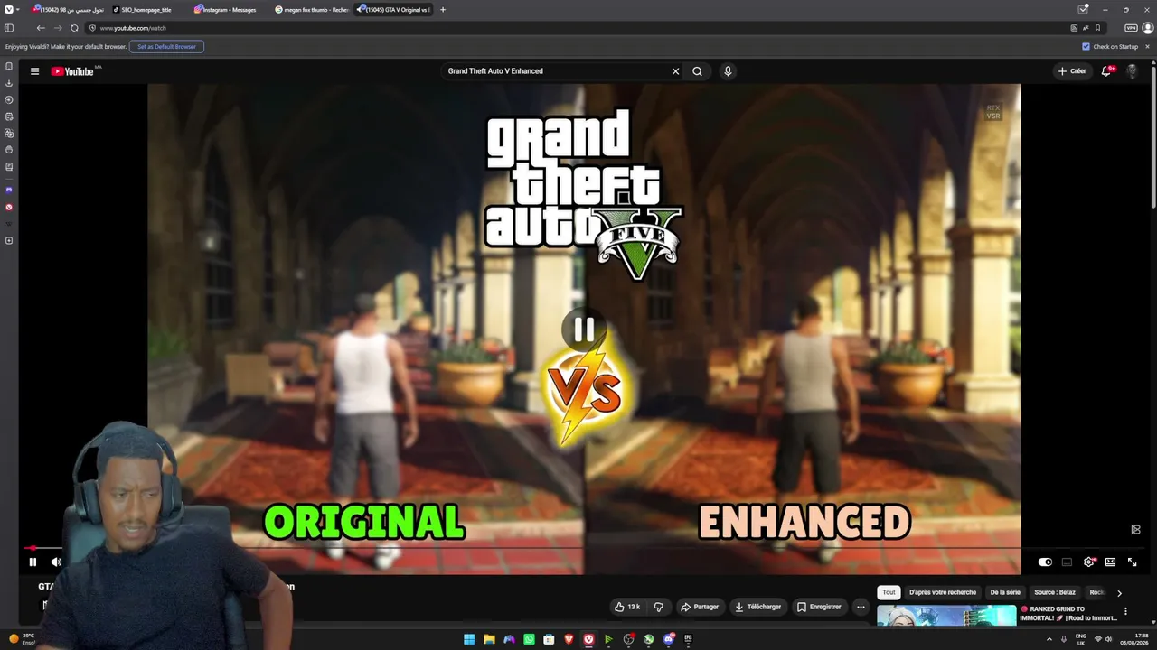Open the Vivaldi history panel
This screenshot has height=650, width=1157.
coord(9,100)
